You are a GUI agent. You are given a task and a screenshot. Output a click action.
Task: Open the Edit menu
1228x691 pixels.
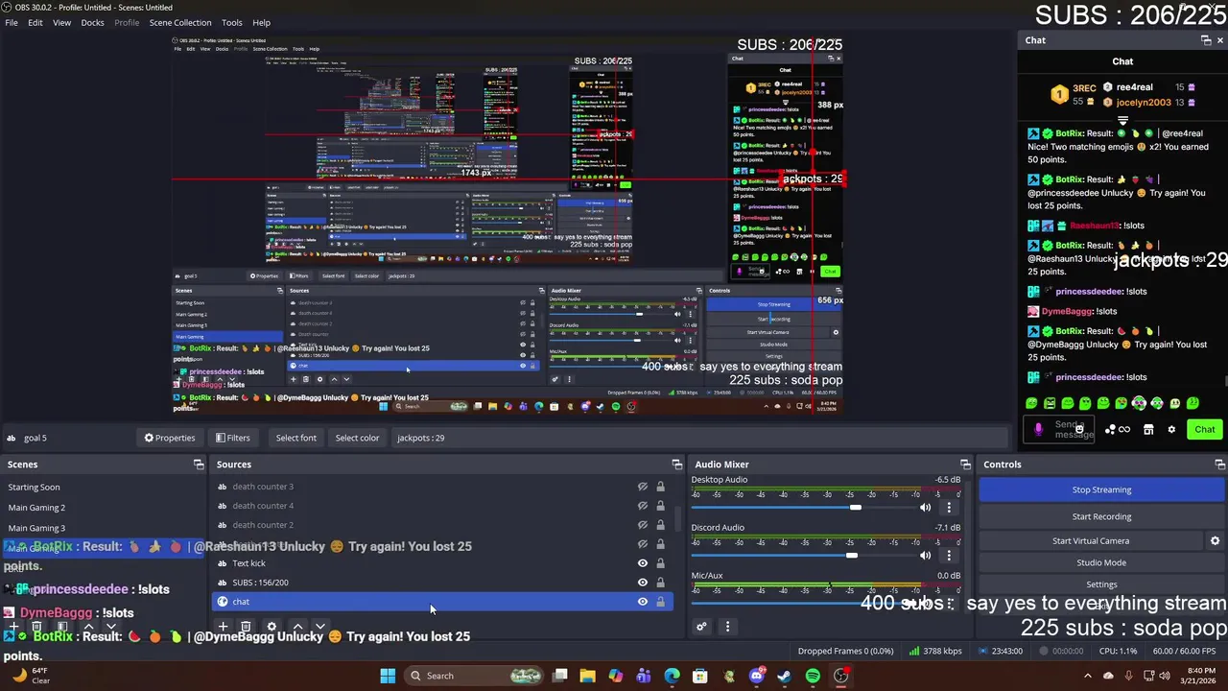point(35,22)
